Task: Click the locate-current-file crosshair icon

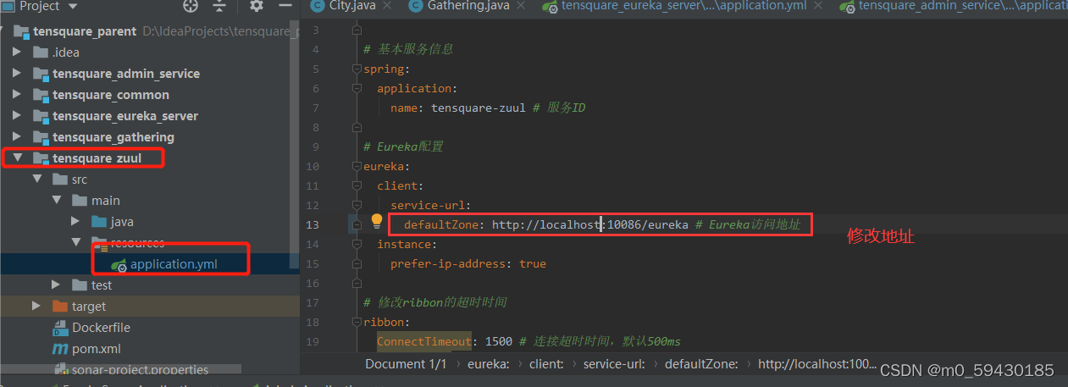Action: 191,6
